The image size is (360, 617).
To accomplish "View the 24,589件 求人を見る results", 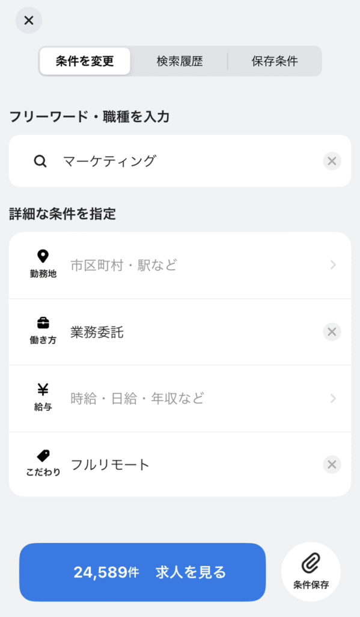I will 142,572.
